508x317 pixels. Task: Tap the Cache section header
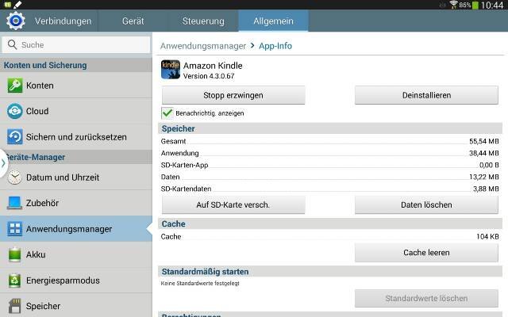330,223
